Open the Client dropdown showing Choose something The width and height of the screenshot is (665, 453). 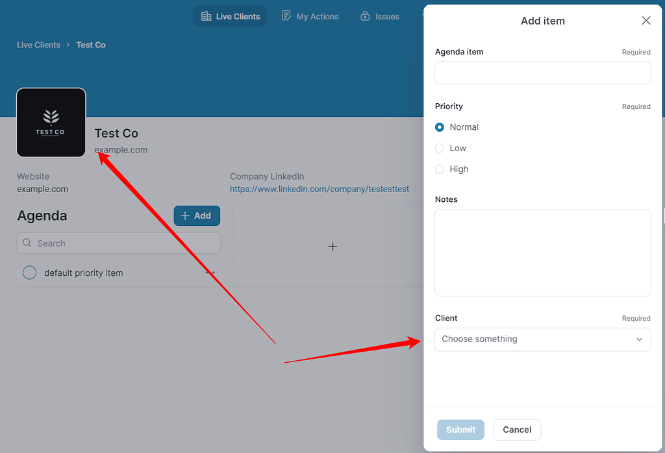[x=543, y=339]
